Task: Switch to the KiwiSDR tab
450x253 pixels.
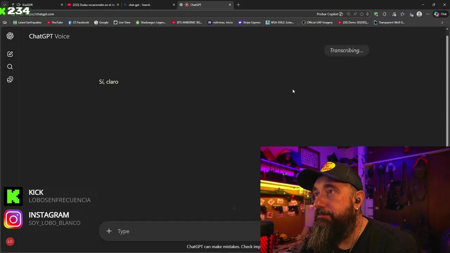Action: tap(37, 5)
